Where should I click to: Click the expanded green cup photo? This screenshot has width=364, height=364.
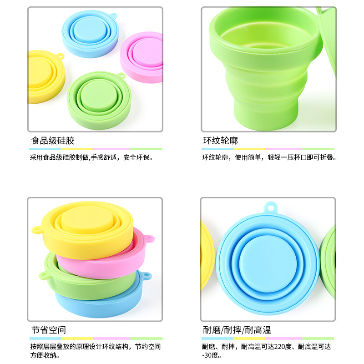point(269,69)
